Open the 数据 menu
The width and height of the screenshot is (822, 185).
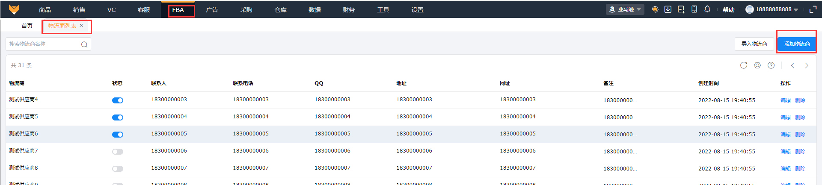point(315,10)
